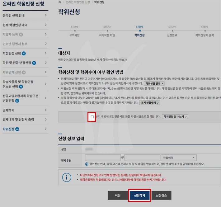Click the home icon in breadcrumb

click(60, 2)
